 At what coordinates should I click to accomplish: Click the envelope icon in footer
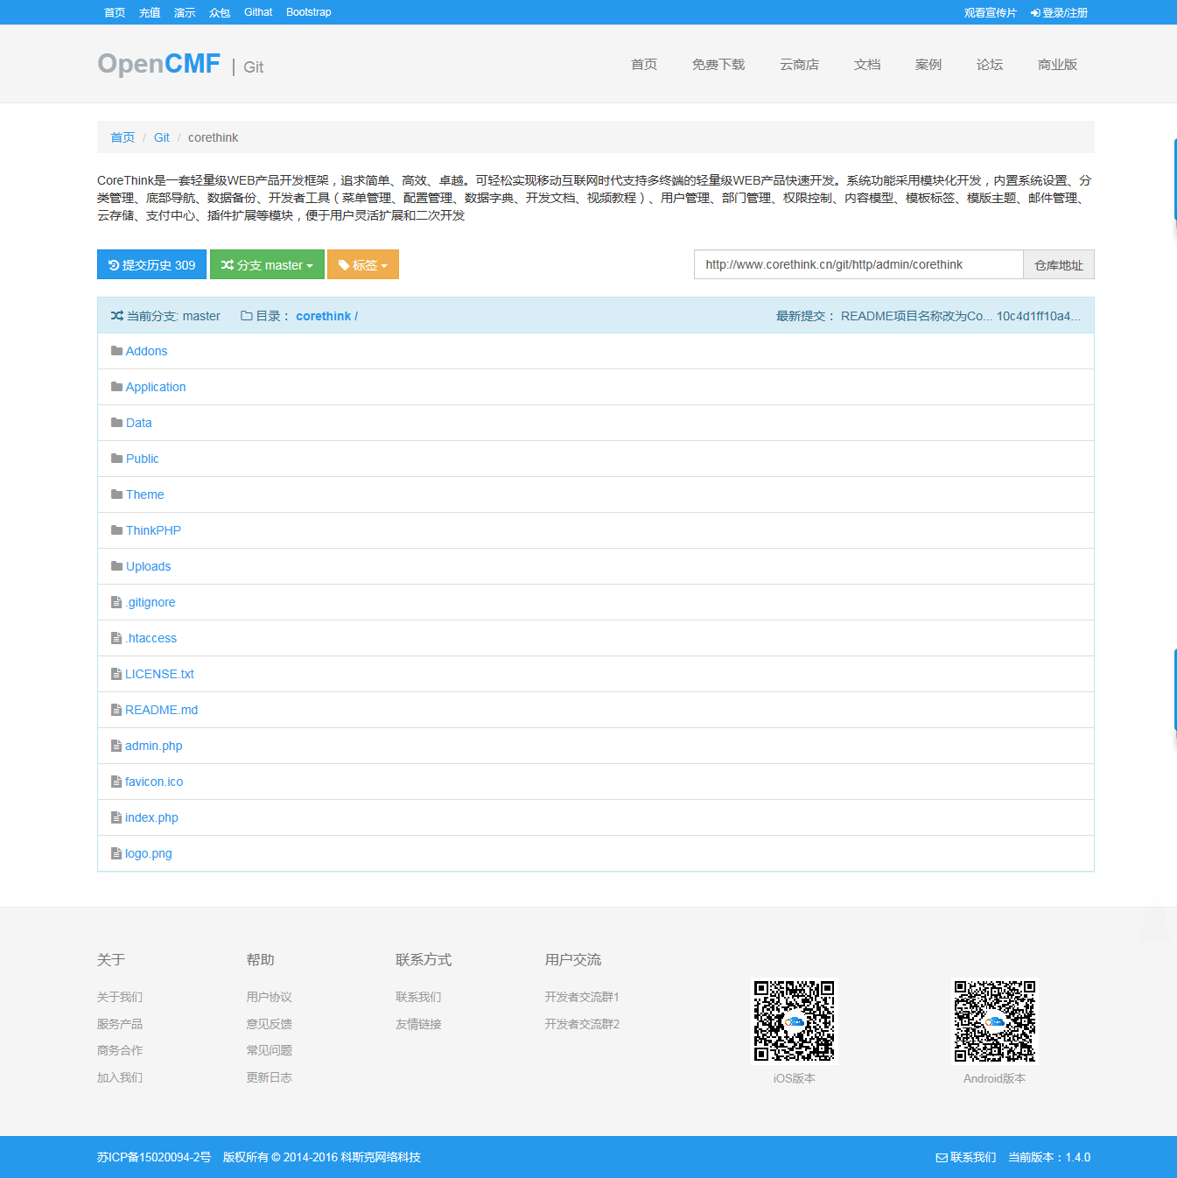pyautogui.click(x=942, y=1158)
